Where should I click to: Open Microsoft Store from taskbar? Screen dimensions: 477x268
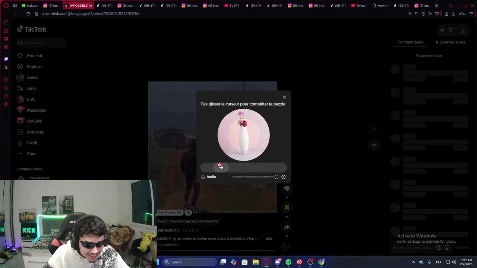click(244, 262)
